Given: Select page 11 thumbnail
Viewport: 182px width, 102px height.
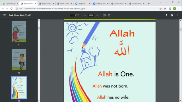Looking at the screenshot, I should pos(19,88).
